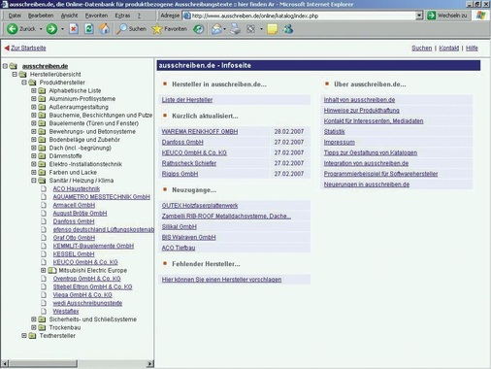Click into the address URL field
The image size is (491, 369).
click(299, 16)
